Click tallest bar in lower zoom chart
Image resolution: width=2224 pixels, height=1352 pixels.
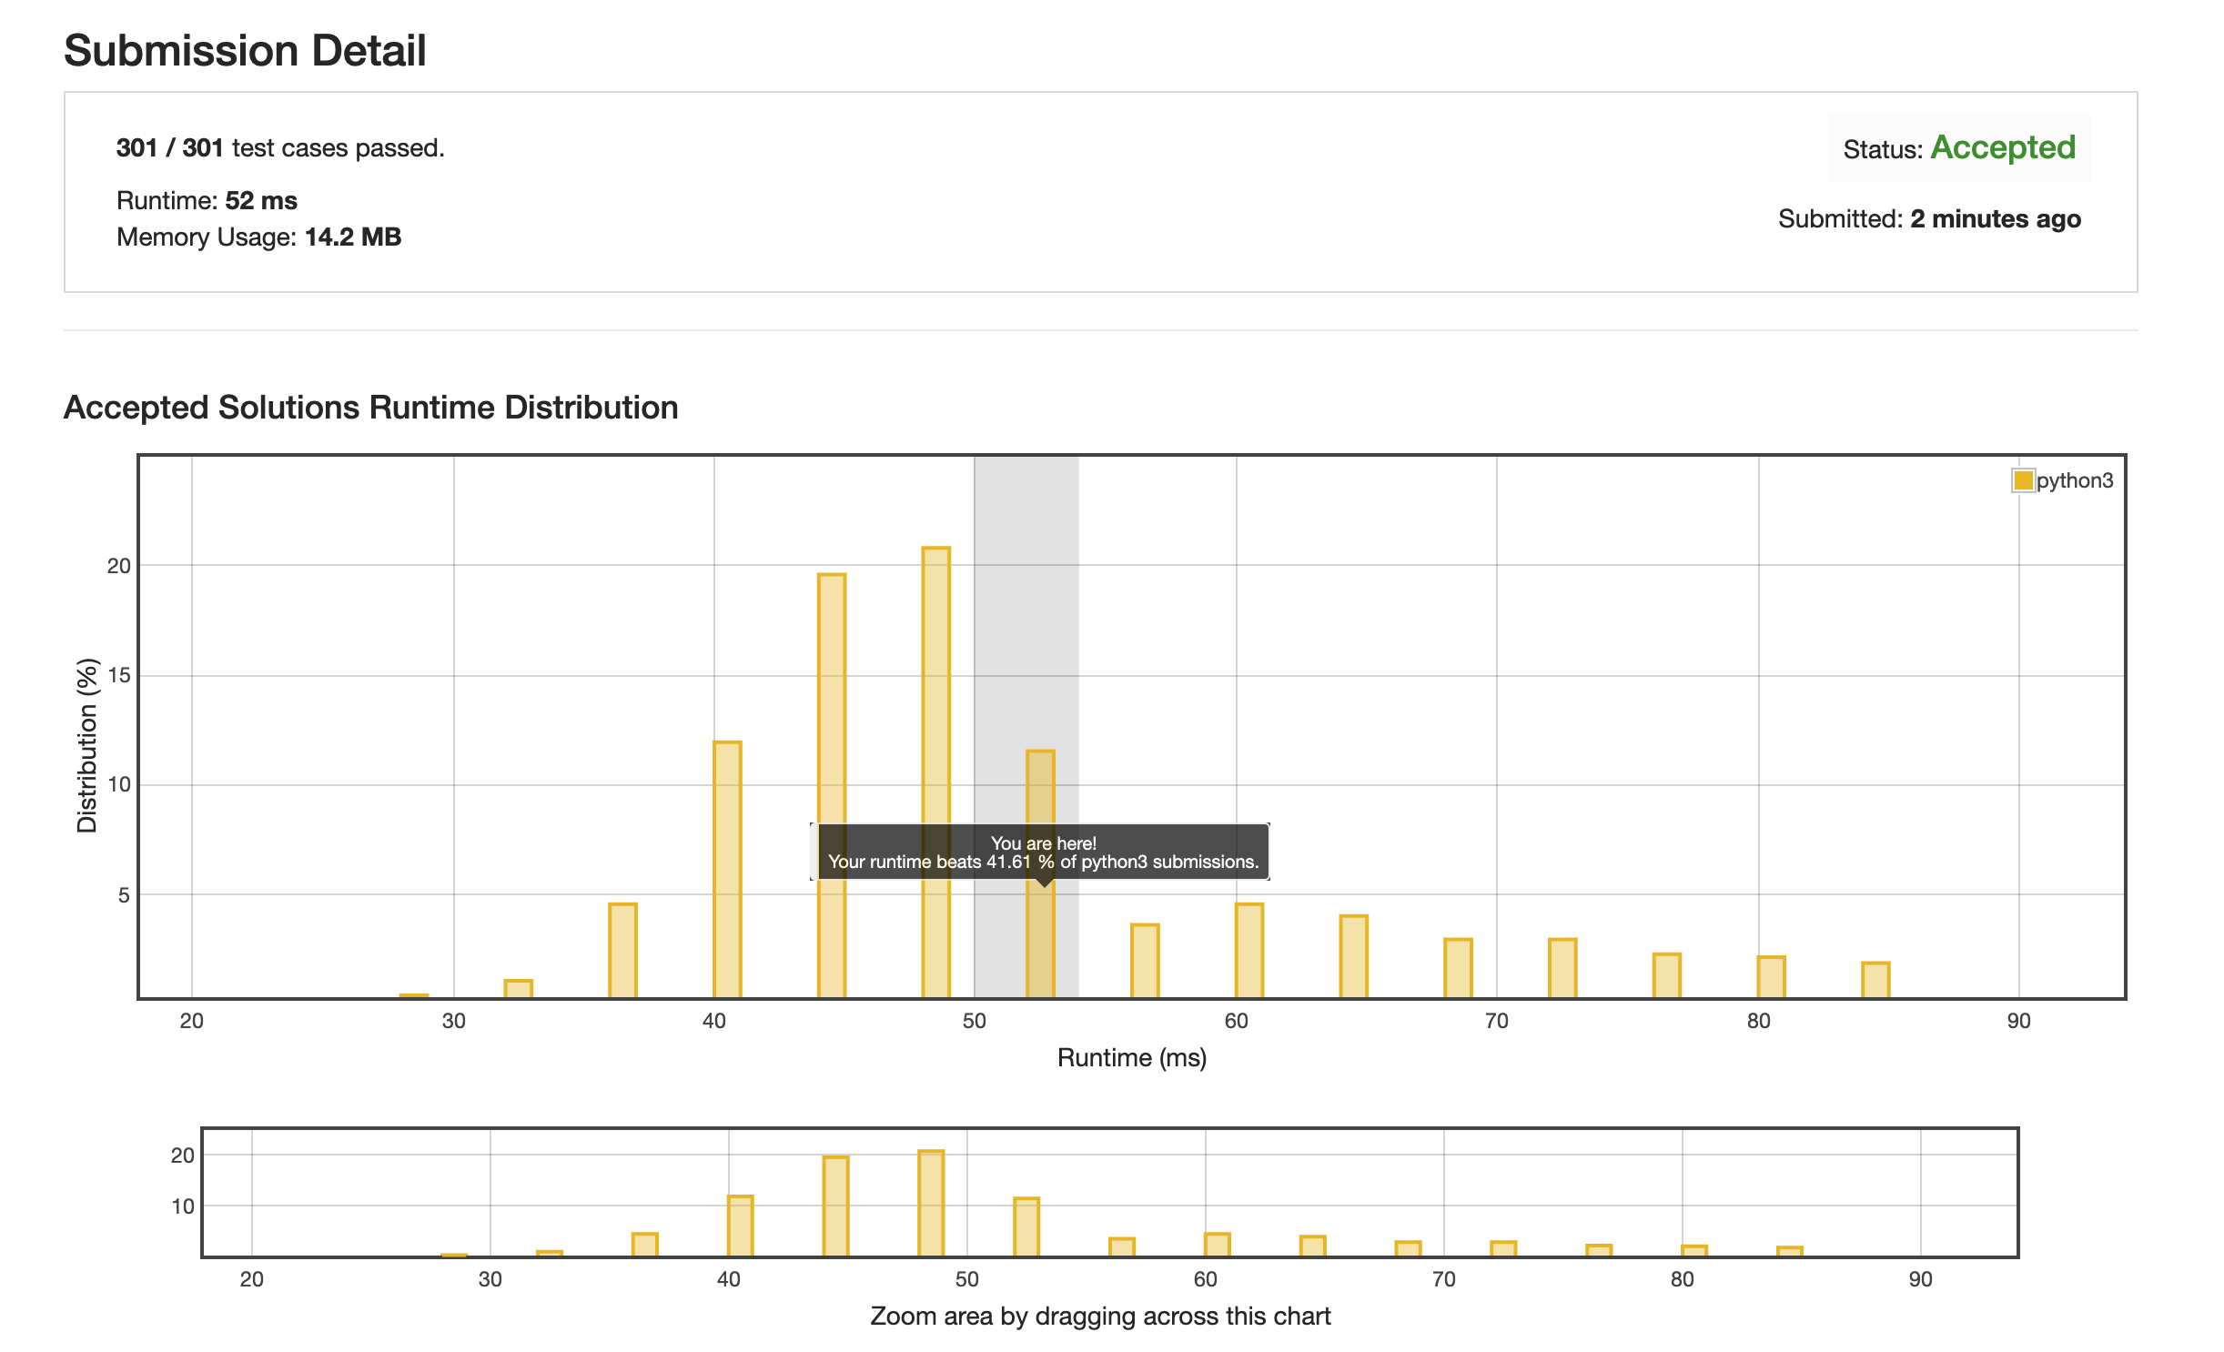[x=931, y=1203]
